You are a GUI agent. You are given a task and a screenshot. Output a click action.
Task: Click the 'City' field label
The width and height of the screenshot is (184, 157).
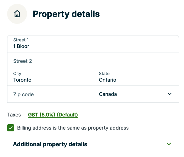click(17, 74)
